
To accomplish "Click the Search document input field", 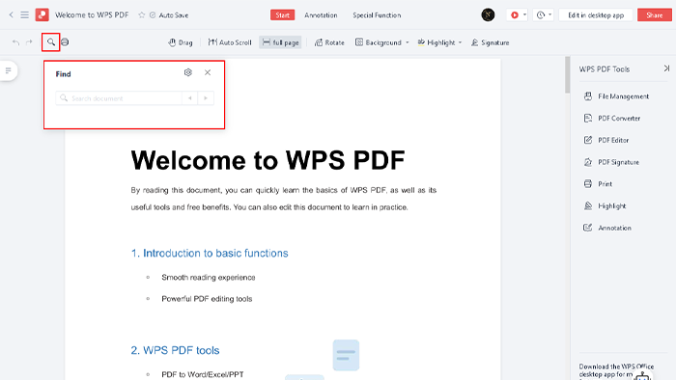I will click(119, 98).
